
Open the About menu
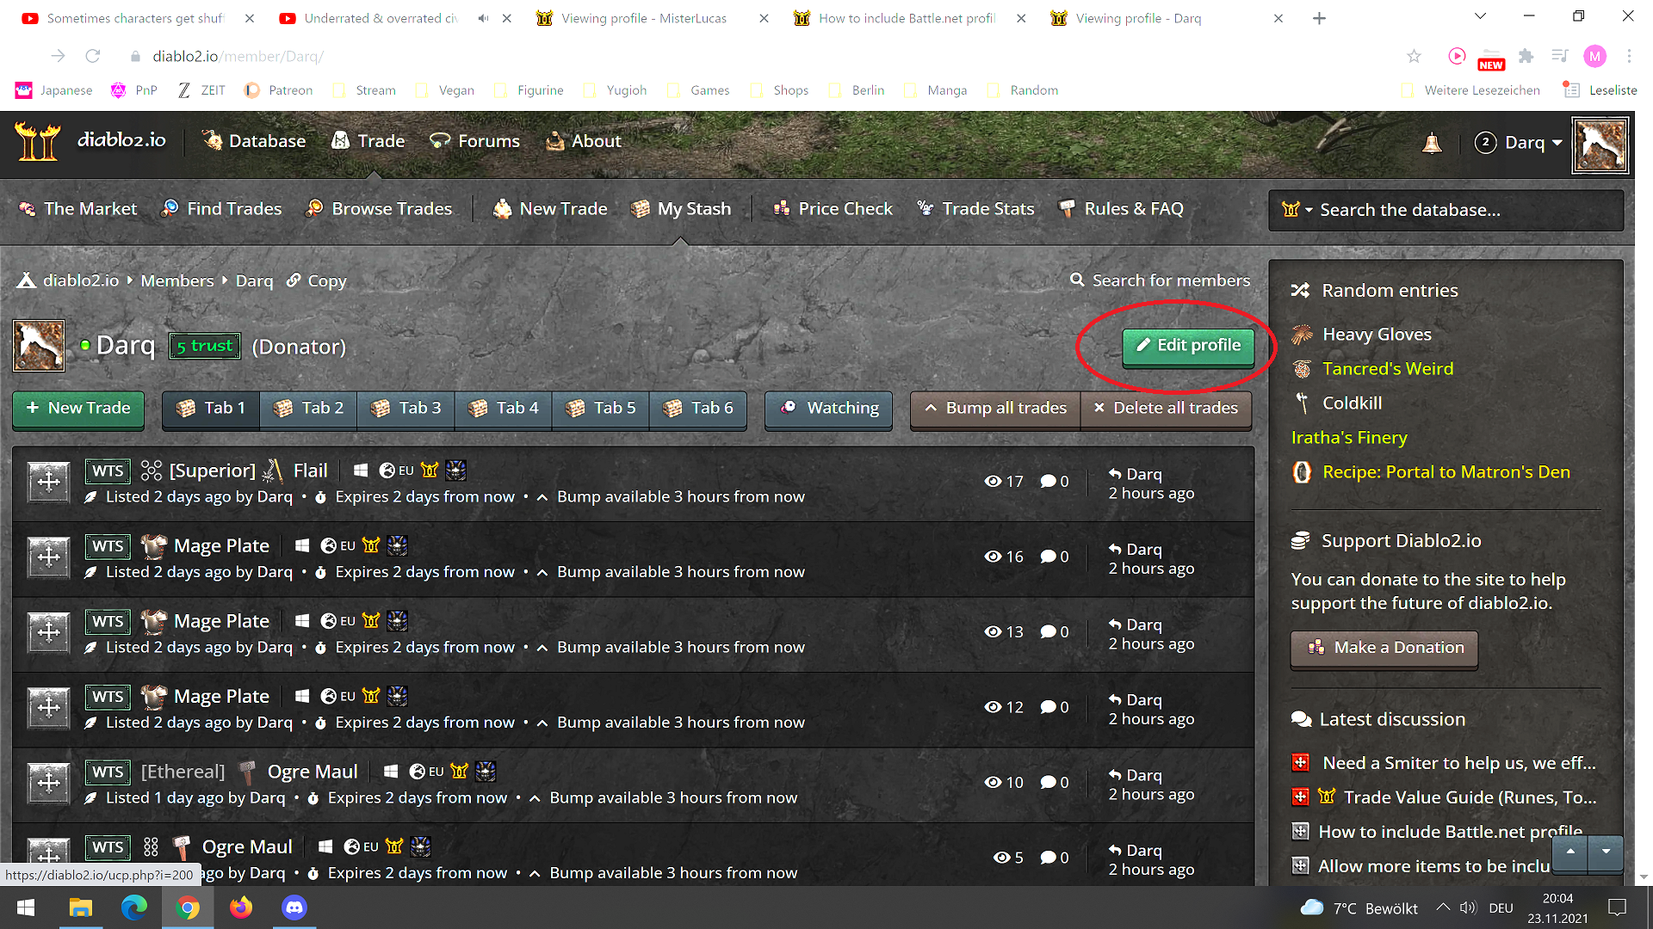click(584, 141)
